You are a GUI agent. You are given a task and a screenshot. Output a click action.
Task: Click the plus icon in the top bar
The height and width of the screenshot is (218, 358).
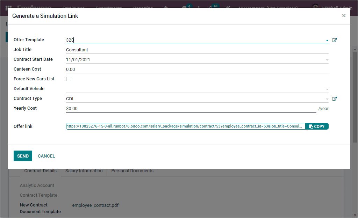pos(165,7)
